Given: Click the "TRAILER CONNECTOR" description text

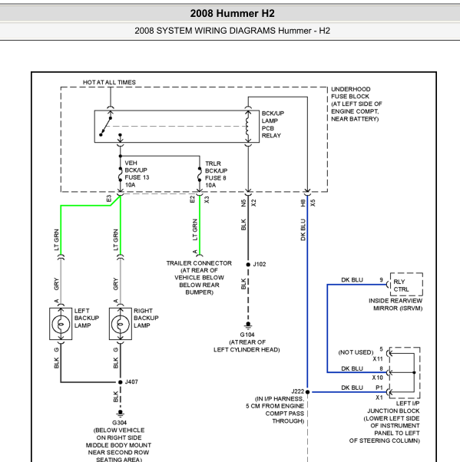Looking at the screenshot, I should click(199, 278).
